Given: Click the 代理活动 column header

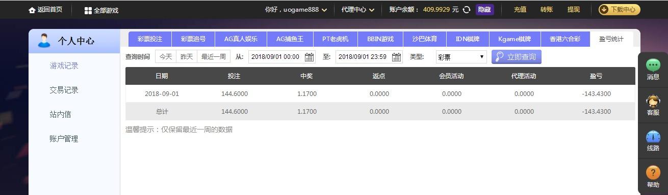Looking at the screenshot, I should coord(524,76).
